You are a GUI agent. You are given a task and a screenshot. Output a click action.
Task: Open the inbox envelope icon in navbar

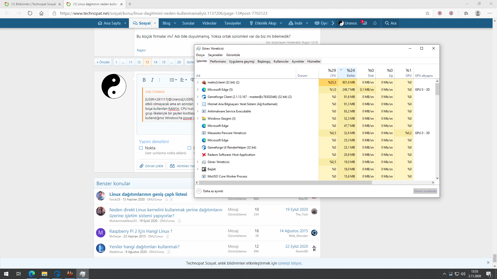[x=364, y=23]
